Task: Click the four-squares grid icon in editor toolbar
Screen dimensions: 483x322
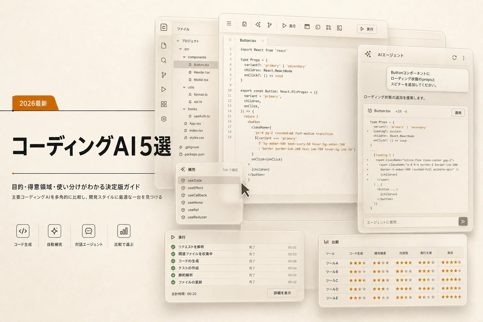Action: pyautogui.click(x=329, y=28)
